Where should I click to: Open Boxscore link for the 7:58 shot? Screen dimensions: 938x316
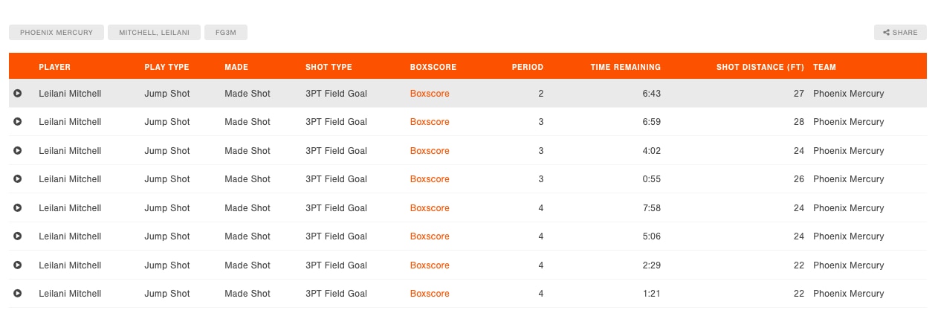point(430,208)
